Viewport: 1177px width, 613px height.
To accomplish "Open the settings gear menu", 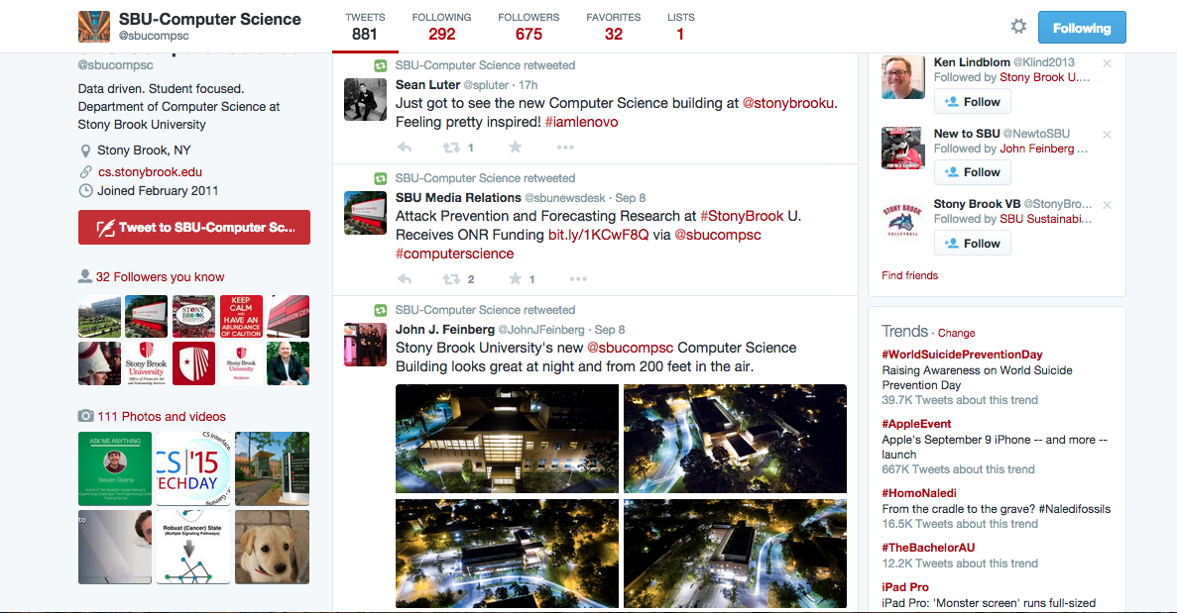I will (1018, 27).
